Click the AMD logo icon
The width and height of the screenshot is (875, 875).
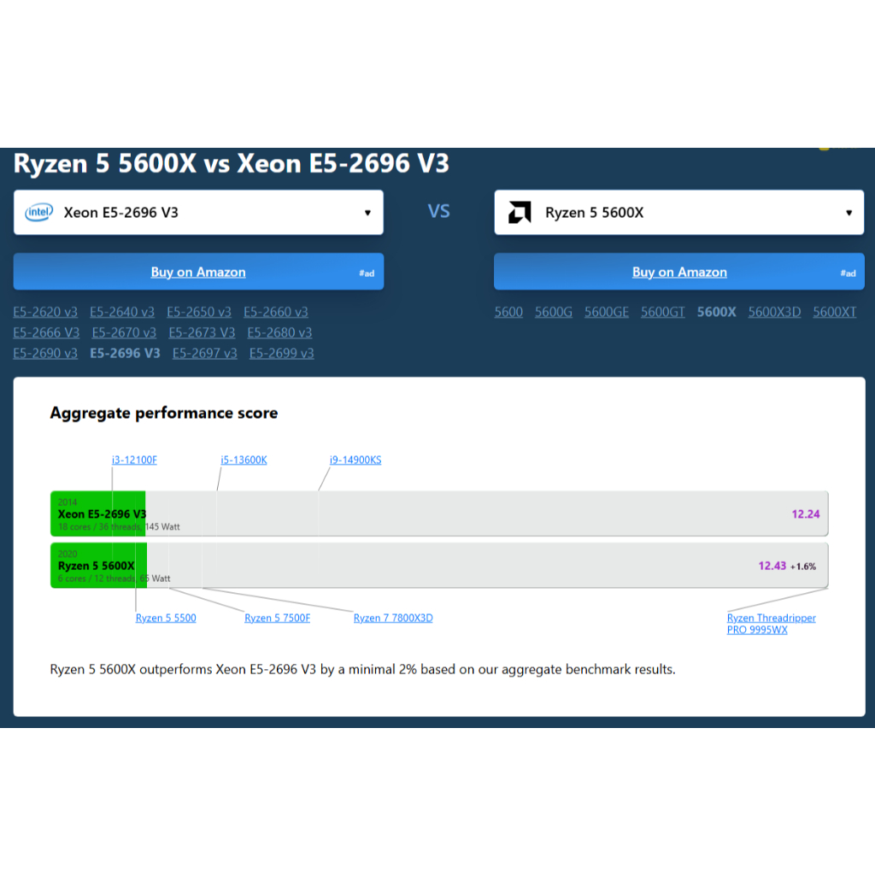519,211
